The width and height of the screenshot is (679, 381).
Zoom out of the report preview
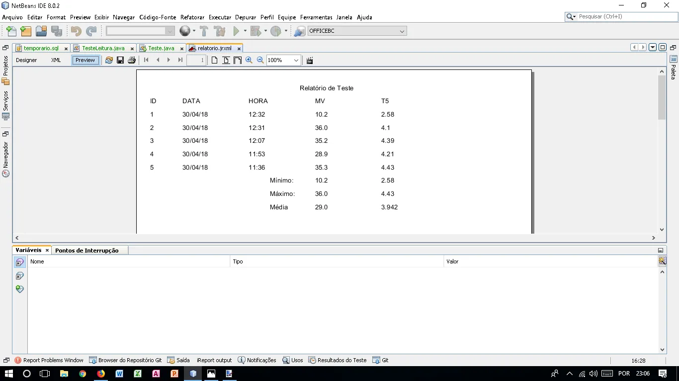(x=260, y=60)
